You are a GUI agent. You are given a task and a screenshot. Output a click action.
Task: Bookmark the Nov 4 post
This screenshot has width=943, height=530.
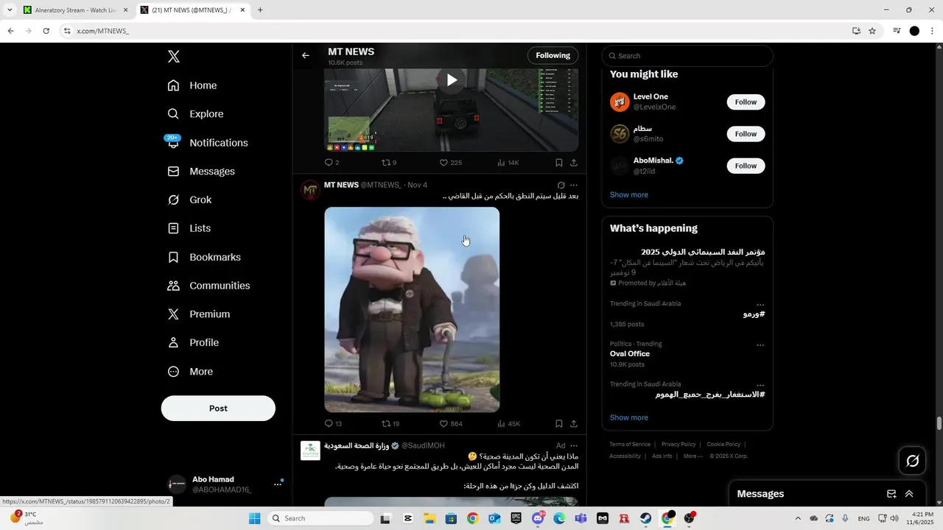559,424
